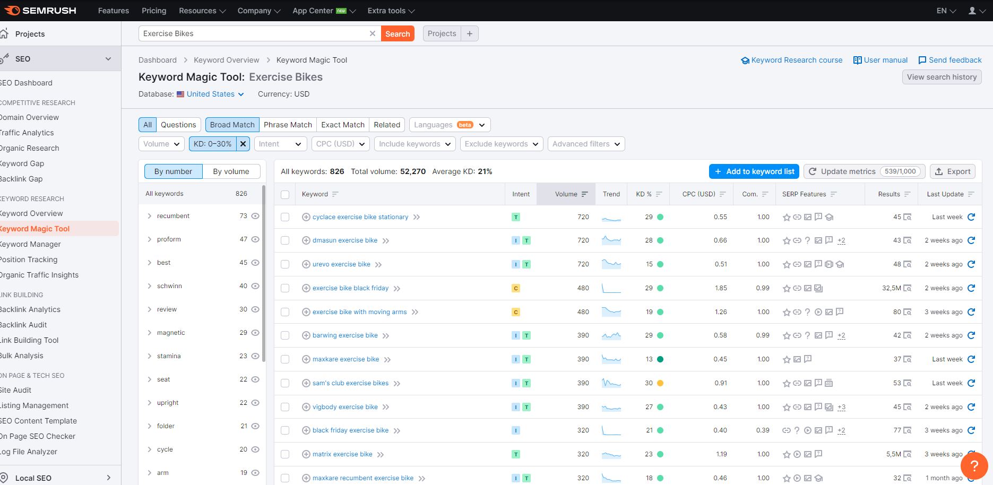Change database from United States

tap(215, 94)
